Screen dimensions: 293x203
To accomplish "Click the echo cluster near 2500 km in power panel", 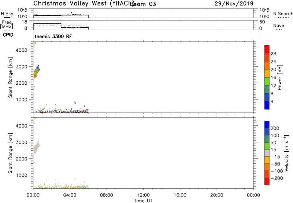I will click(x=36, y=72).
